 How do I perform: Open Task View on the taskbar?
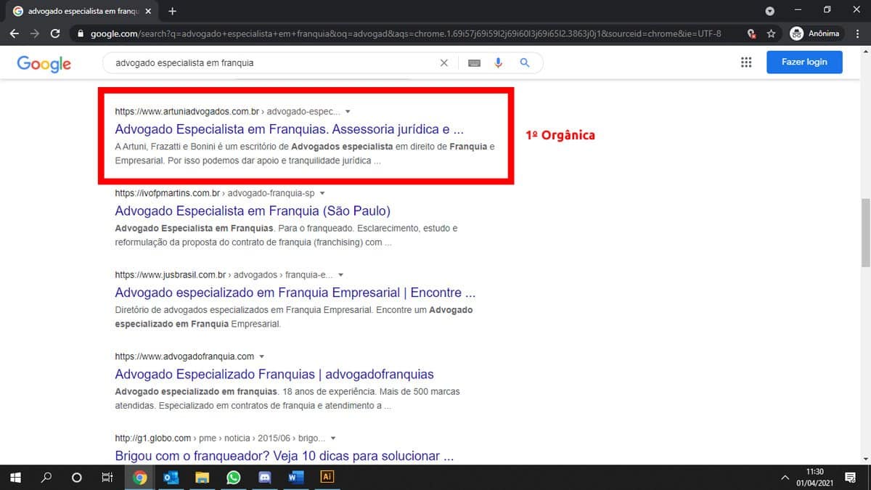click(107, 478)
